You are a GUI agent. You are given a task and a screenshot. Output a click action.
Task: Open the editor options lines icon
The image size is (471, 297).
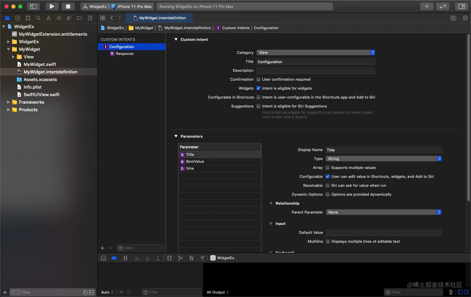click(453, 18)
